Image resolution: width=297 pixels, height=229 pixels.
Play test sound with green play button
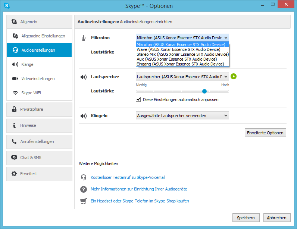[234, 77]
